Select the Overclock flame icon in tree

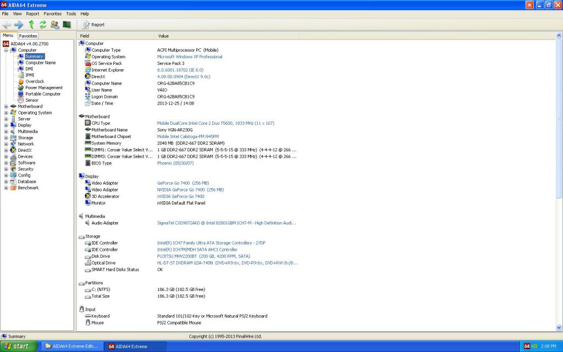[x=21, y=81]
